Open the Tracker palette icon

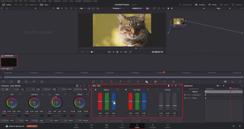coord(138,82)
